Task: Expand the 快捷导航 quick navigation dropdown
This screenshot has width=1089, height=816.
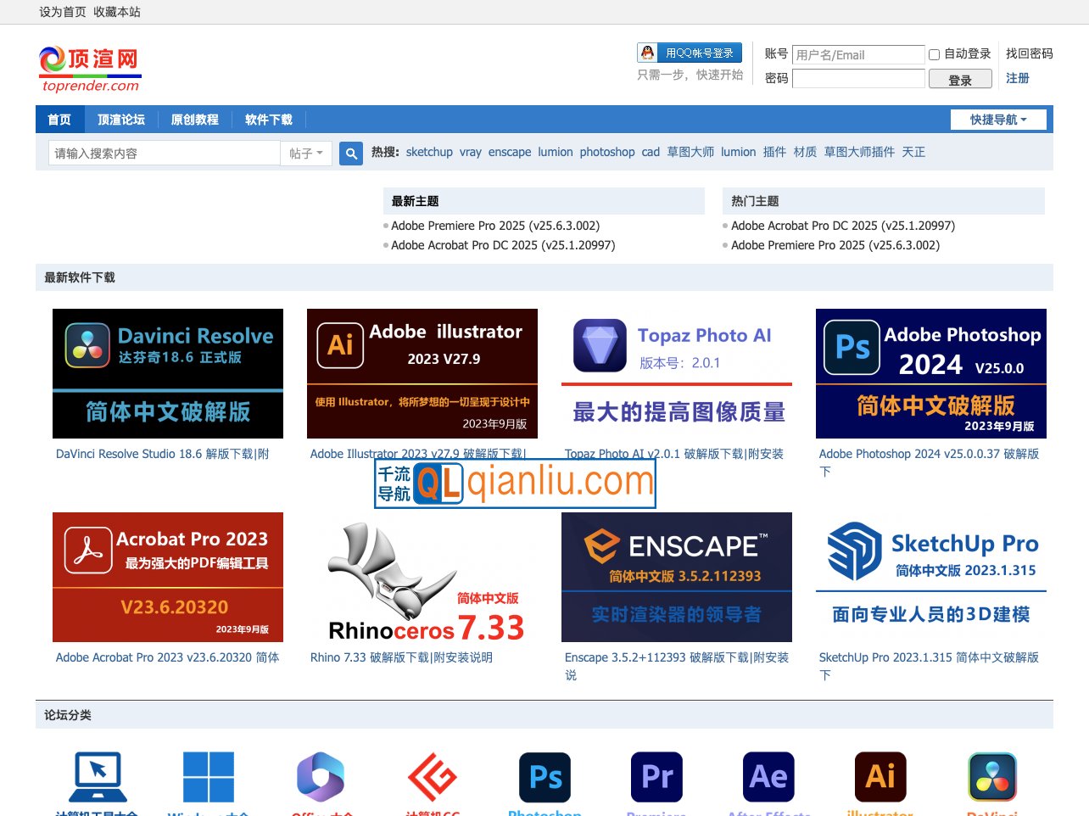Action: tap(997, 120)
